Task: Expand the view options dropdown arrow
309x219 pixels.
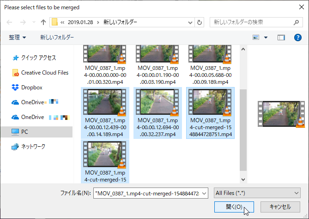Action: pos(266,38)
